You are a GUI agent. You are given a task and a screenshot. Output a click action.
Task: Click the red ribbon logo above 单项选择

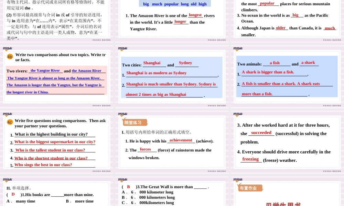point(7,180)
